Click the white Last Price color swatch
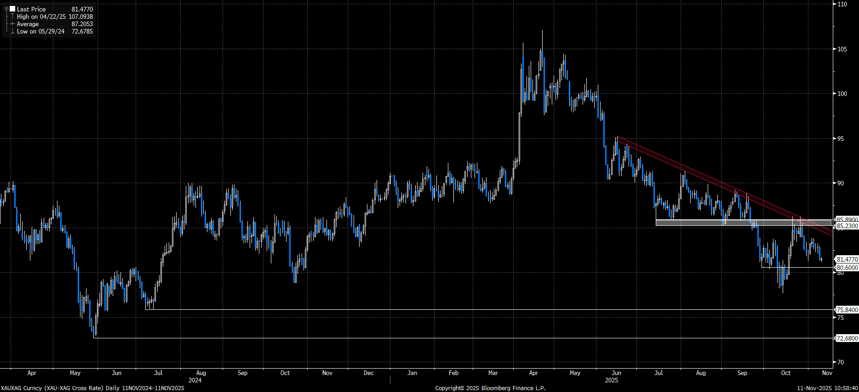The width and height of the screenshot is (859, 392). pos(12,9)
